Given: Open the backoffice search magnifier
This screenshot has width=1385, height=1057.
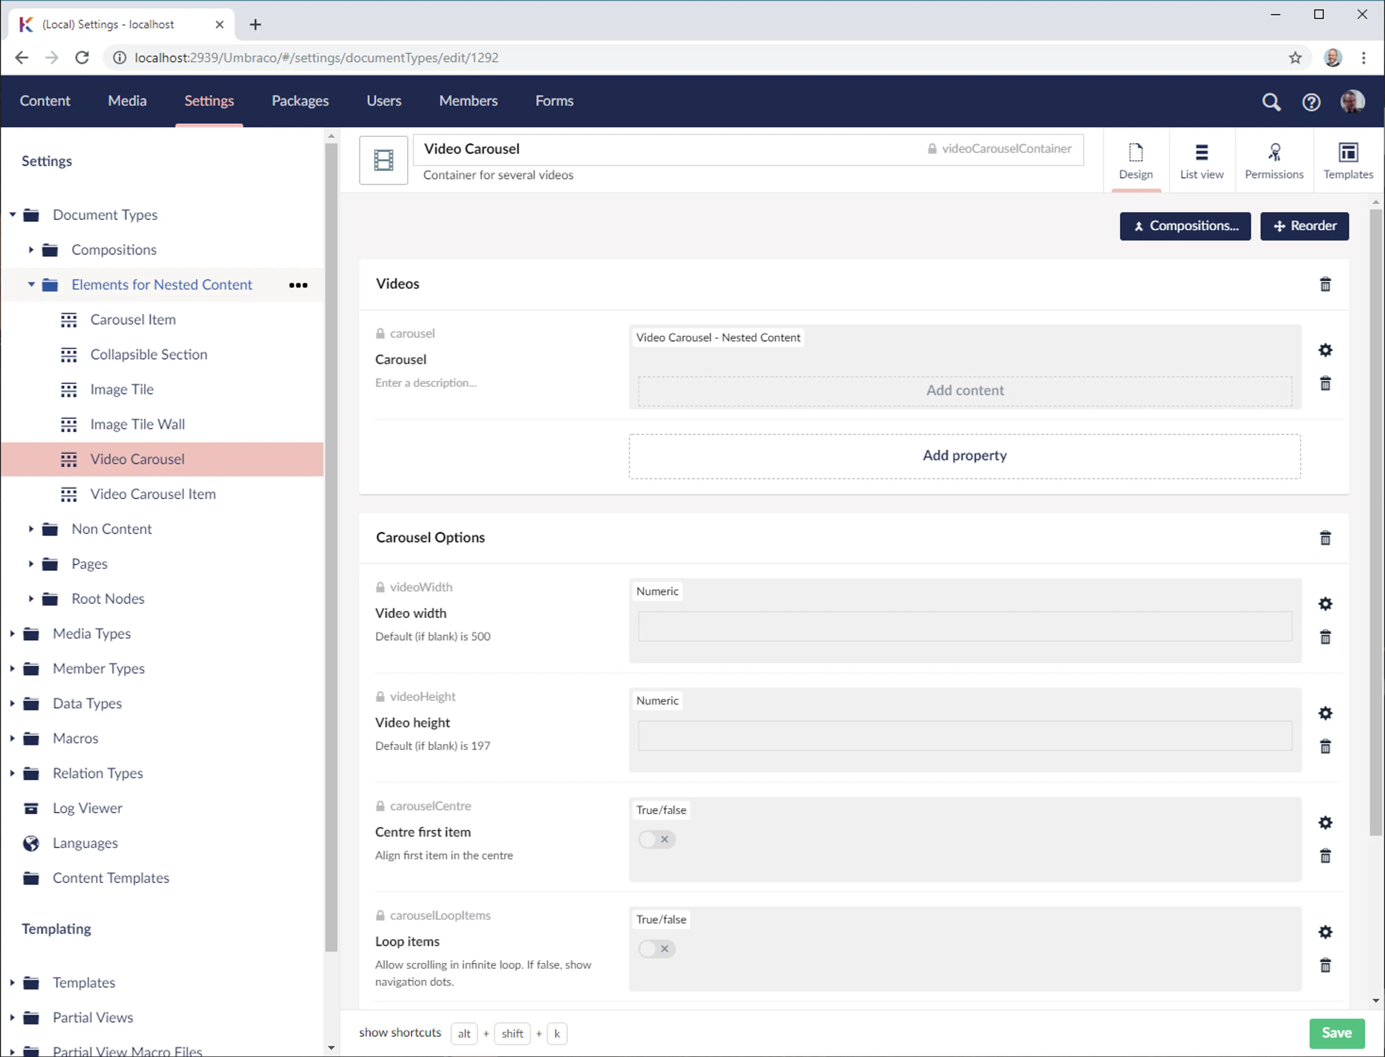Looking at the screenshot, I should [x=1271, y=102].
